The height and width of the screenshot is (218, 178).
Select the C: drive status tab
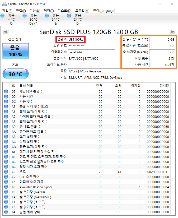(11, 20)
